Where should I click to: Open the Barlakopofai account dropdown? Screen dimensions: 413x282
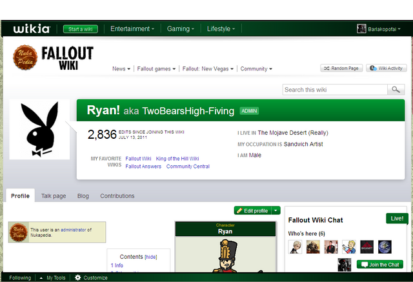[384, 29]
